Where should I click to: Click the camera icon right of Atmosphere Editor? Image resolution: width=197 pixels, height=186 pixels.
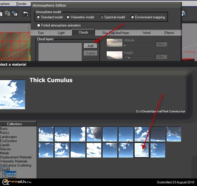pyautogui.click(x=184, y=13)
